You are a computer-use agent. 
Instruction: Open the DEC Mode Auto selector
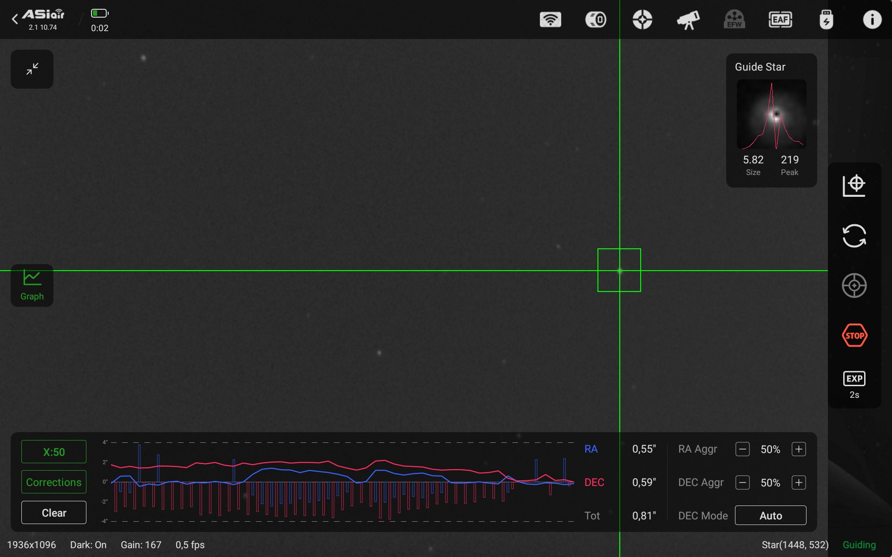770,516
